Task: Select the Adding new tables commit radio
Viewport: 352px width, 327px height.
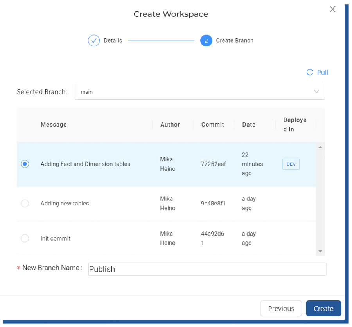Action: [x=25, y=204]
